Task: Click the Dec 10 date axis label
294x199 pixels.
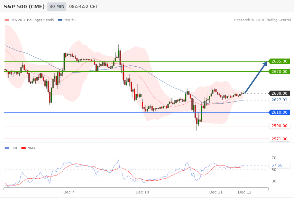Action: (x=142, y=192)
